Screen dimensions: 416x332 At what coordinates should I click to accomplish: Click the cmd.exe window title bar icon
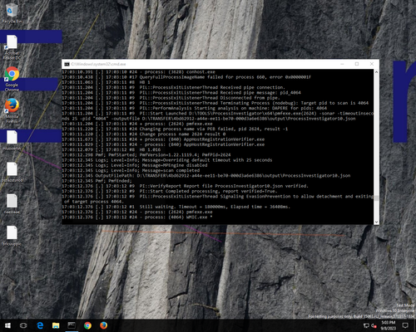click(67, 64)
